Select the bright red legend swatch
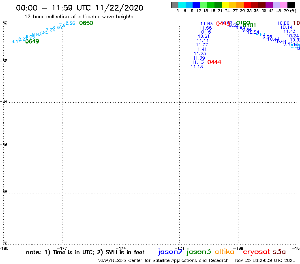The height and width of the screenshot is (264, 300). (247, 5)
